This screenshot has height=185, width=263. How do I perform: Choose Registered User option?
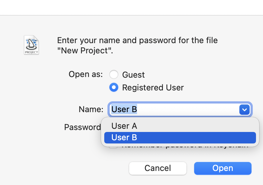[114, 87]
